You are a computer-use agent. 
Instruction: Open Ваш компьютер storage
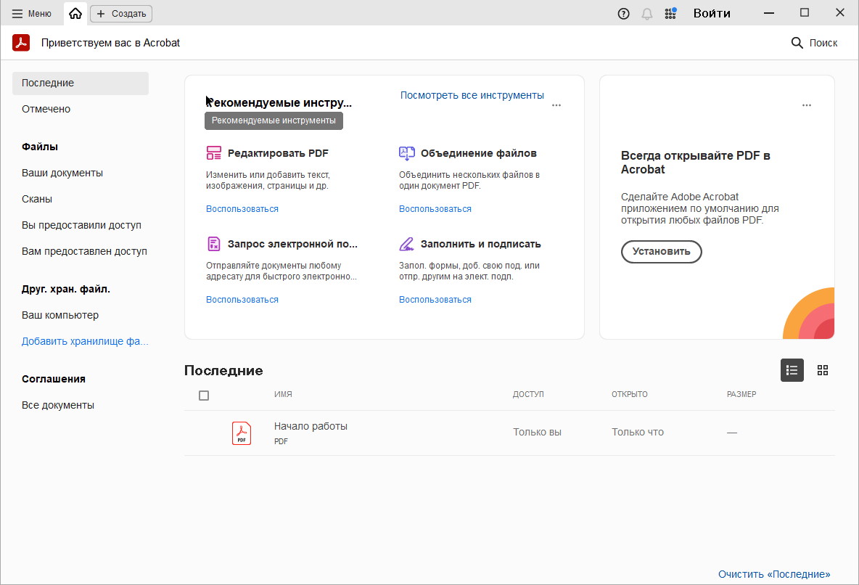pyautogui.click(x=60, y=315)
